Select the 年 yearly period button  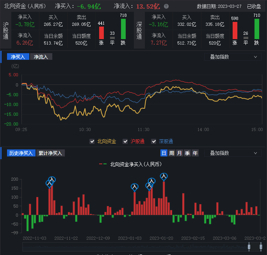pyautogui.click(x=195, y=153)
